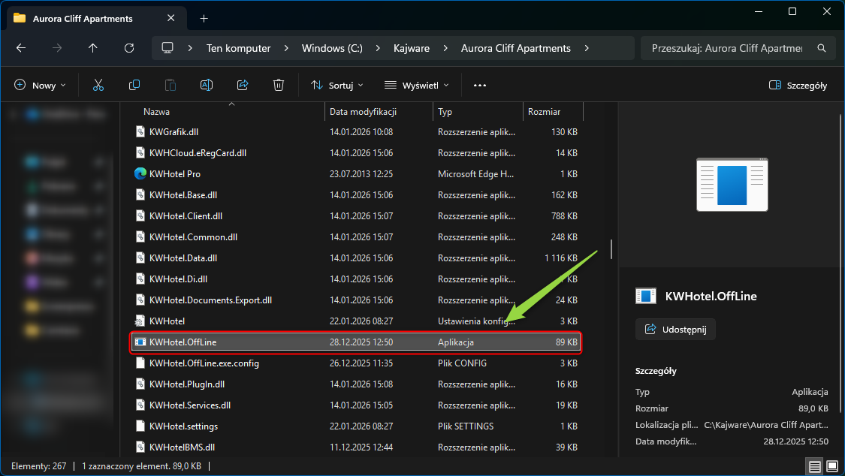Open the Nowy dropdown menu
The image size is (845, 476).
pos(41,86)
